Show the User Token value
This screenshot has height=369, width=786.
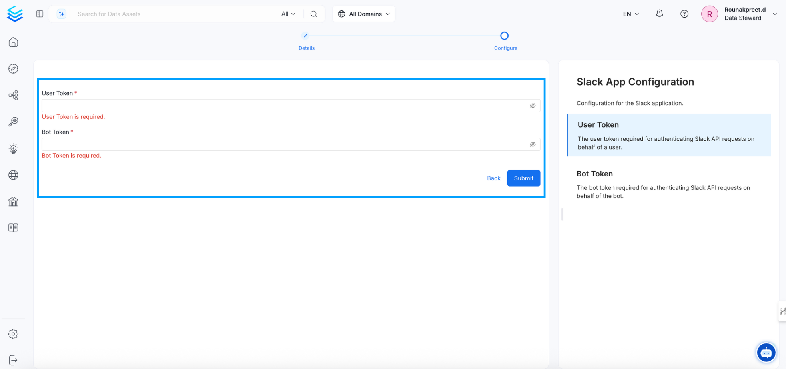point(533,106)
